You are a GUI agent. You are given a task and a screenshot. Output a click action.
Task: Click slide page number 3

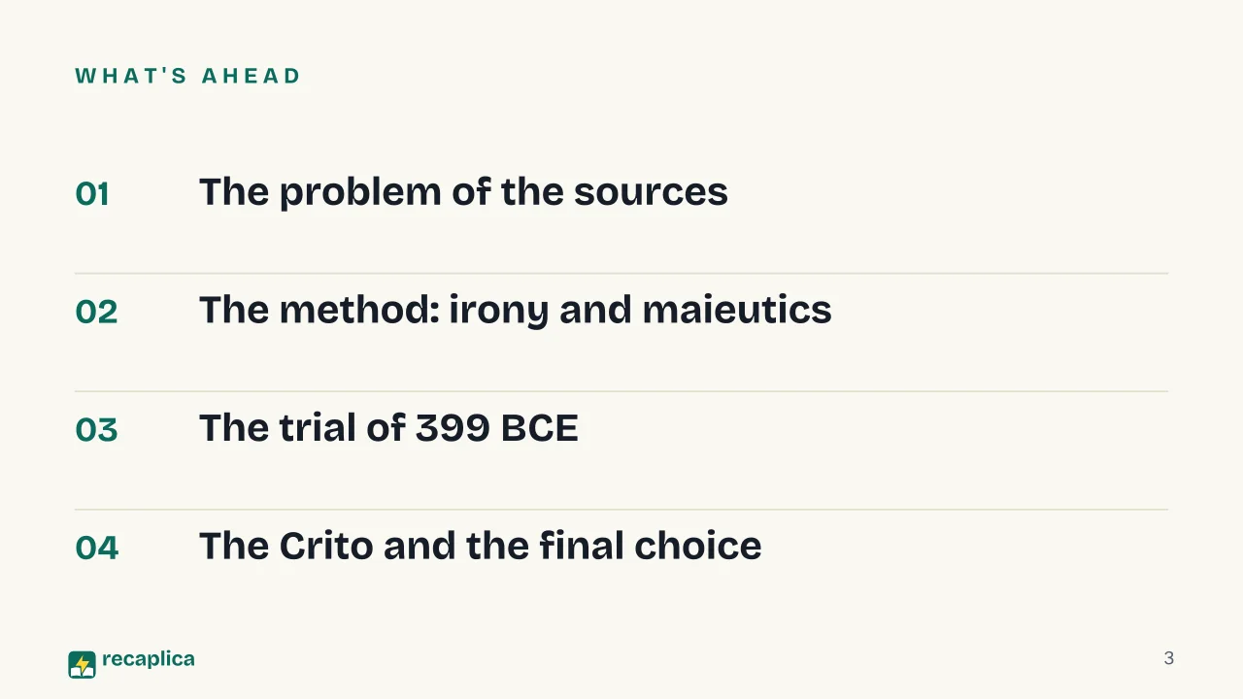click(1169, 658)
